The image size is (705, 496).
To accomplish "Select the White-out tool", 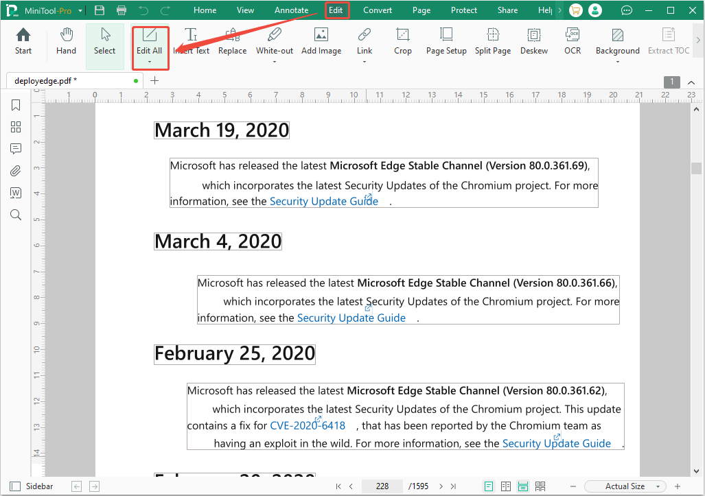I will pos(275,41).
